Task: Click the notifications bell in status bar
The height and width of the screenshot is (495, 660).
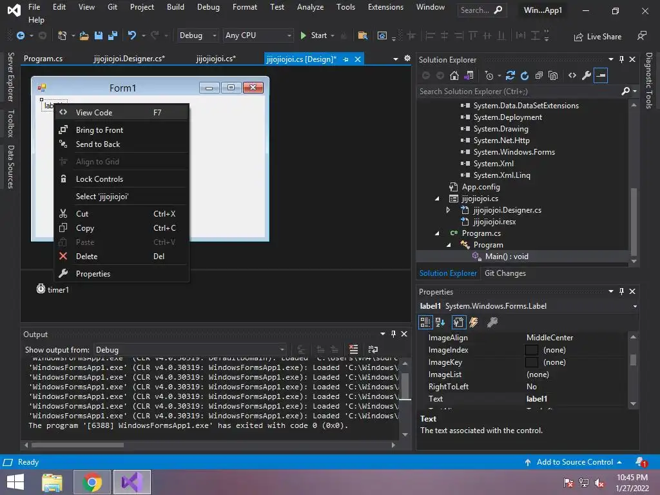Action: [641, 462]
